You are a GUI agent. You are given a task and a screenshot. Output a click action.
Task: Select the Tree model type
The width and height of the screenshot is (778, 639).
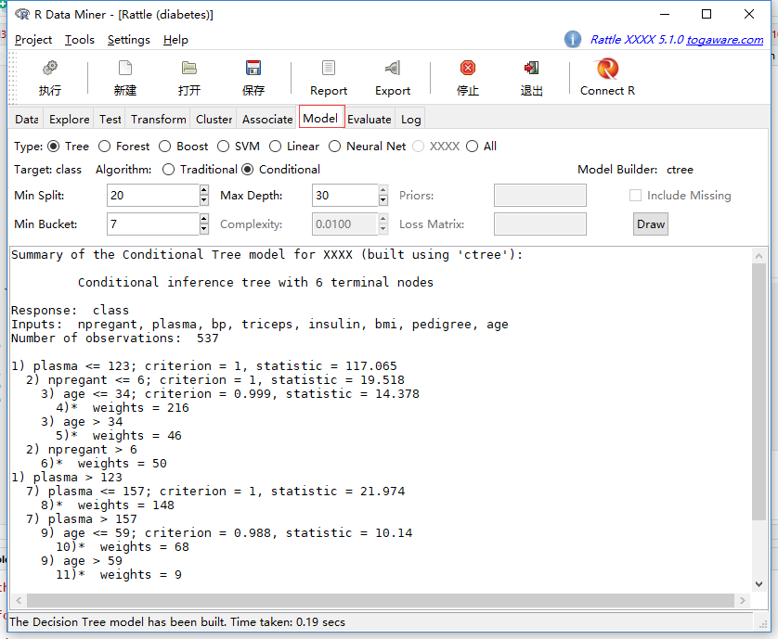(x=53, y=147)
